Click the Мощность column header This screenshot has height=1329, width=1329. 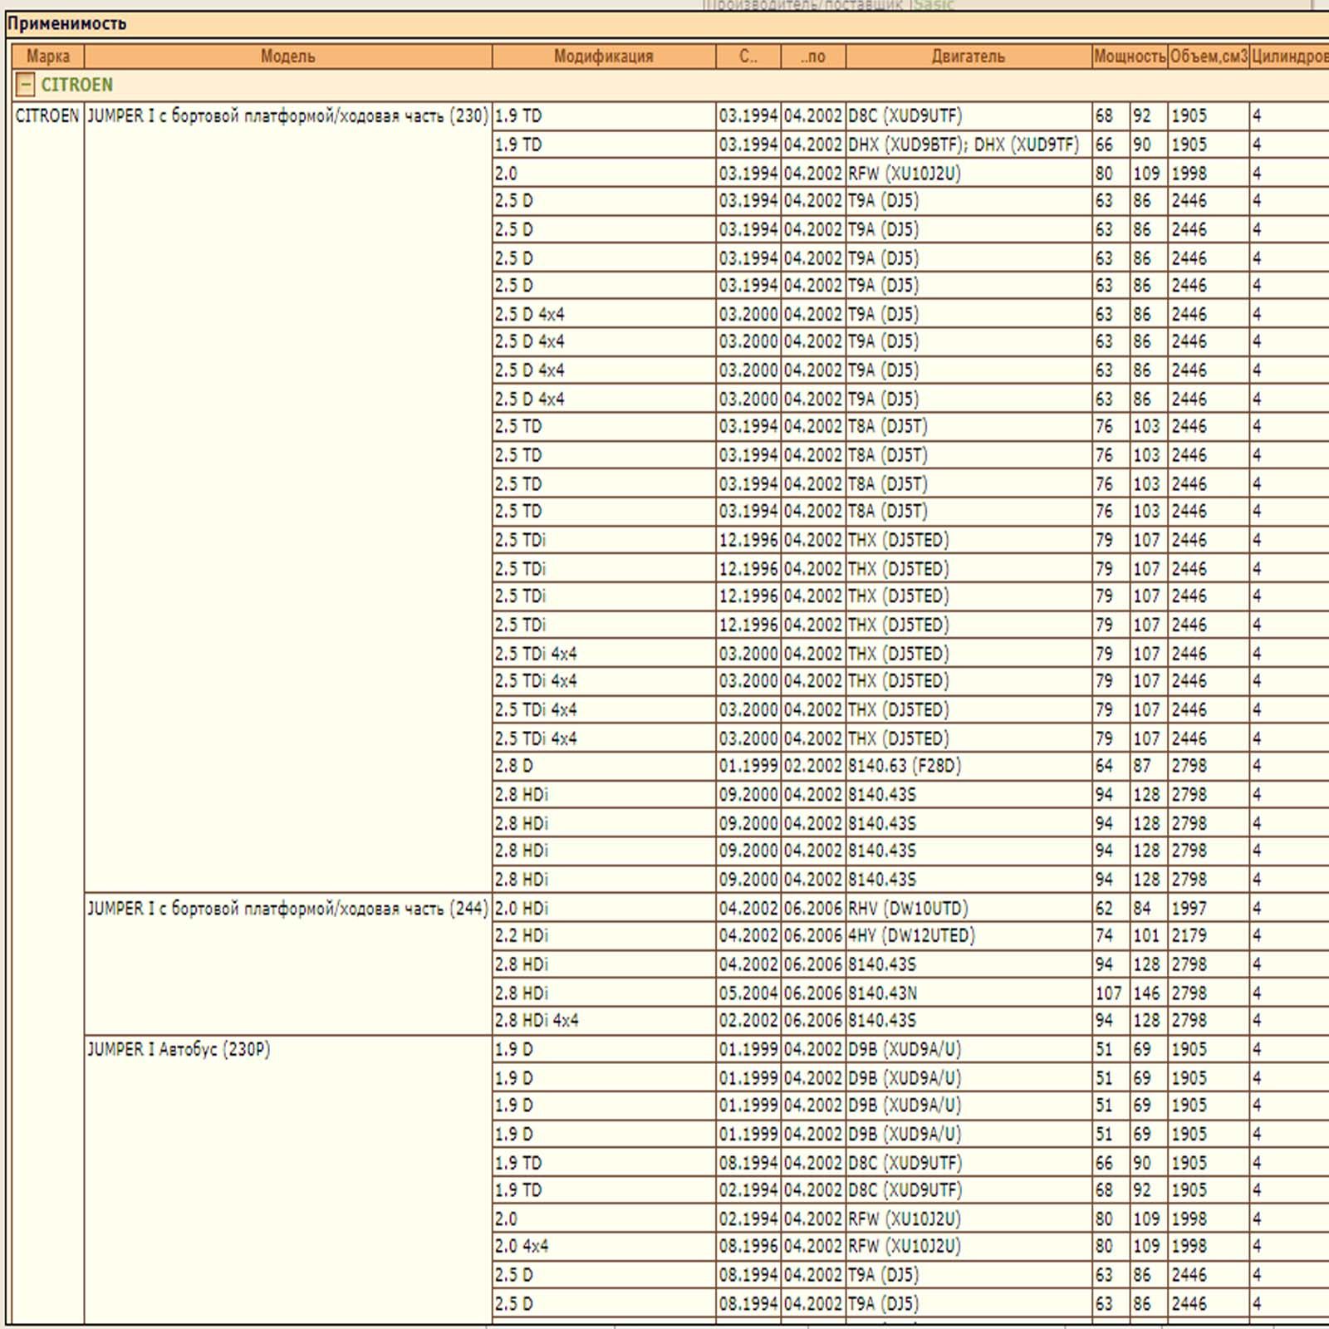coord(1130,56)
